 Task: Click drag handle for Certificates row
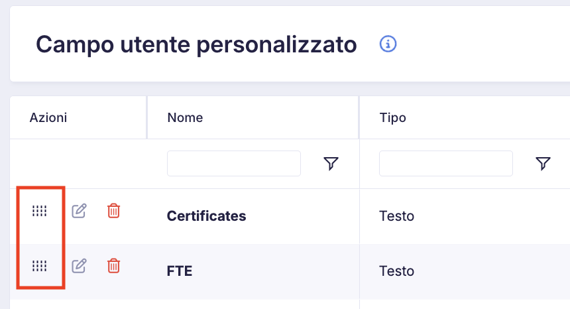(x=40, y=211)
